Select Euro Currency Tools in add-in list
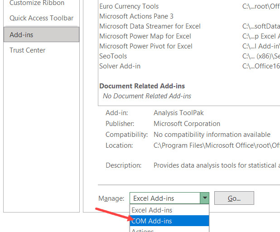280x232 pixels. (129, 6)
